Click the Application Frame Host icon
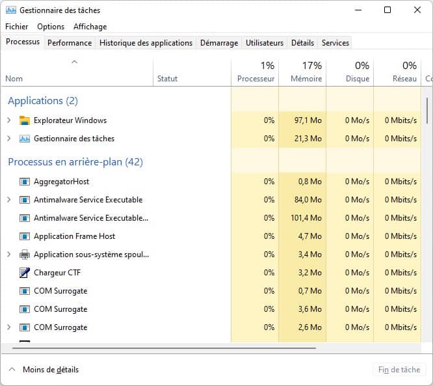The height and width of the screenshot is (386, 433). (x=25, y=236)
